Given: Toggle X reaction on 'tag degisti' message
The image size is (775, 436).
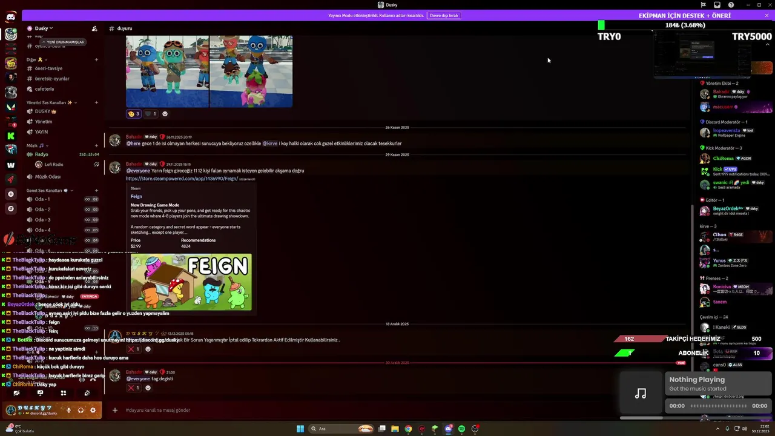Looking at the screenshot, I should click(x=133, y=388).
